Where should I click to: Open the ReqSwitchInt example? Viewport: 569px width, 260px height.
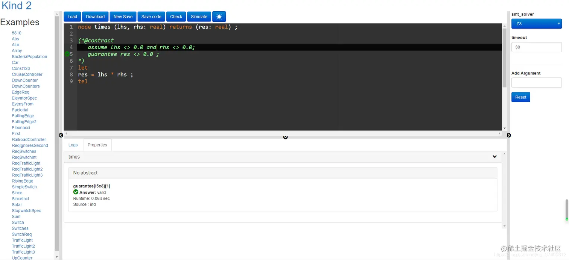pyautogui.click(x=24, y=157)
